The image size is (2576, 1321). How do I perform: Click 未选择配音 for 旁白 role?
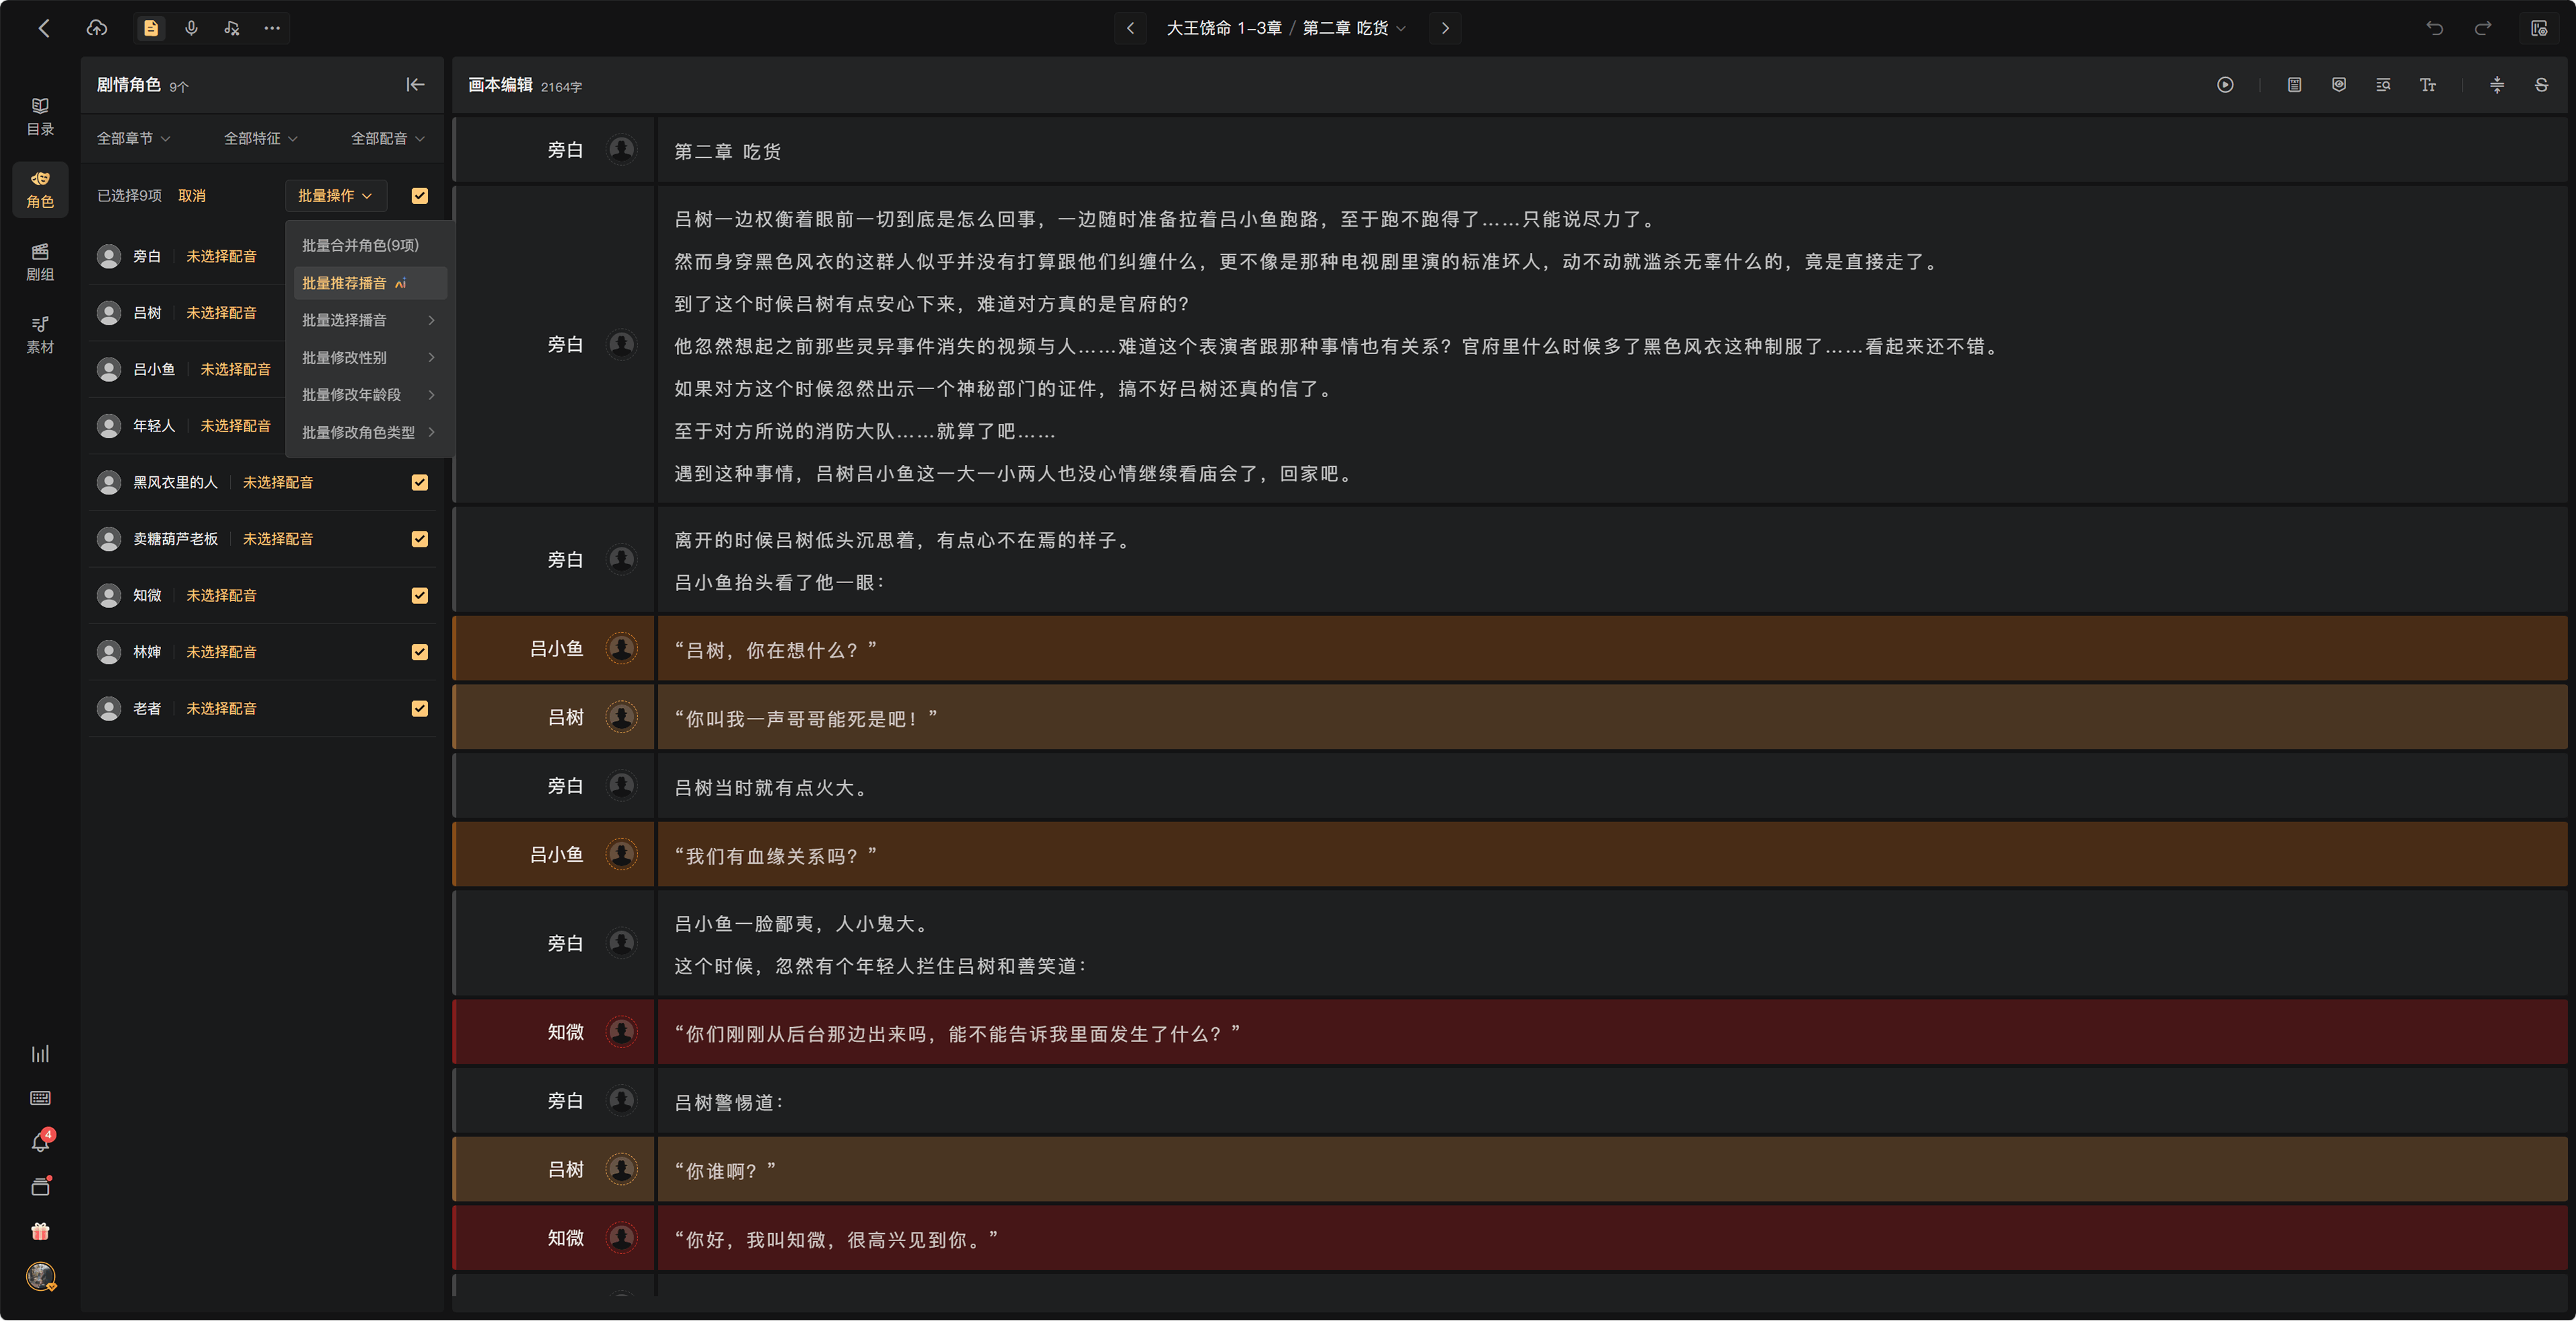pyautogui.click(x=221, y=256)
